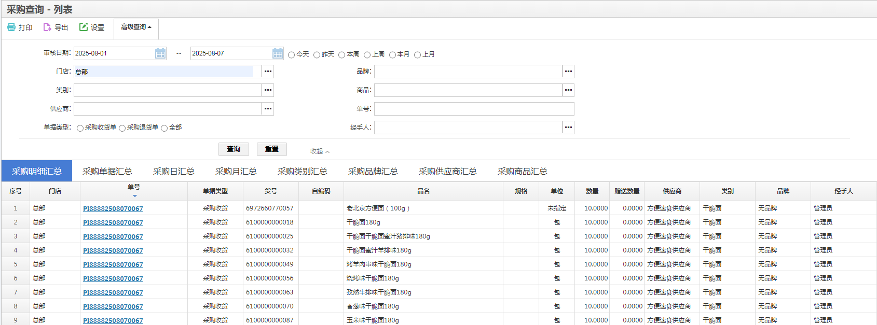
Task: Click the 重置 button
Action: [272, 149]
